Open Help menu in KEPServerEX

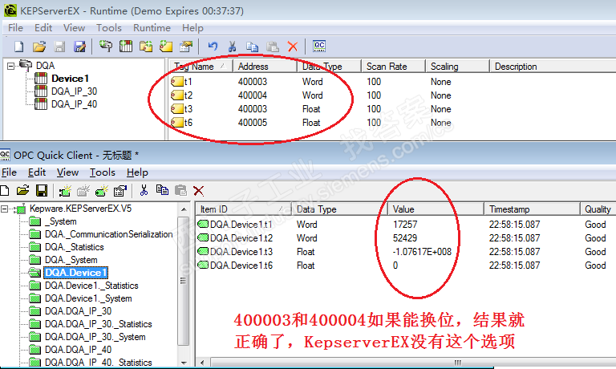pyautogui.click(x=192, y=28)
